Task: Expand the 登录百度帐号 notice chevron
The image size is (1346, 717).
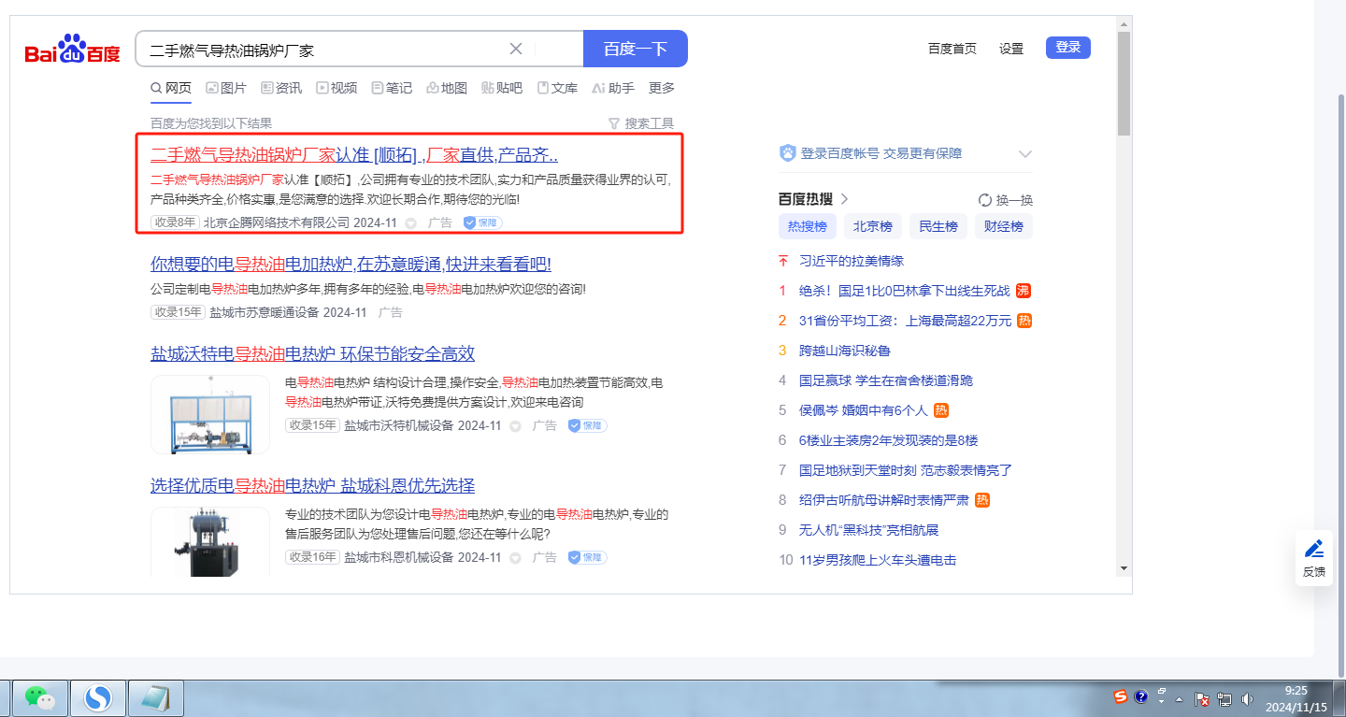Action: tap(1024, 154)
